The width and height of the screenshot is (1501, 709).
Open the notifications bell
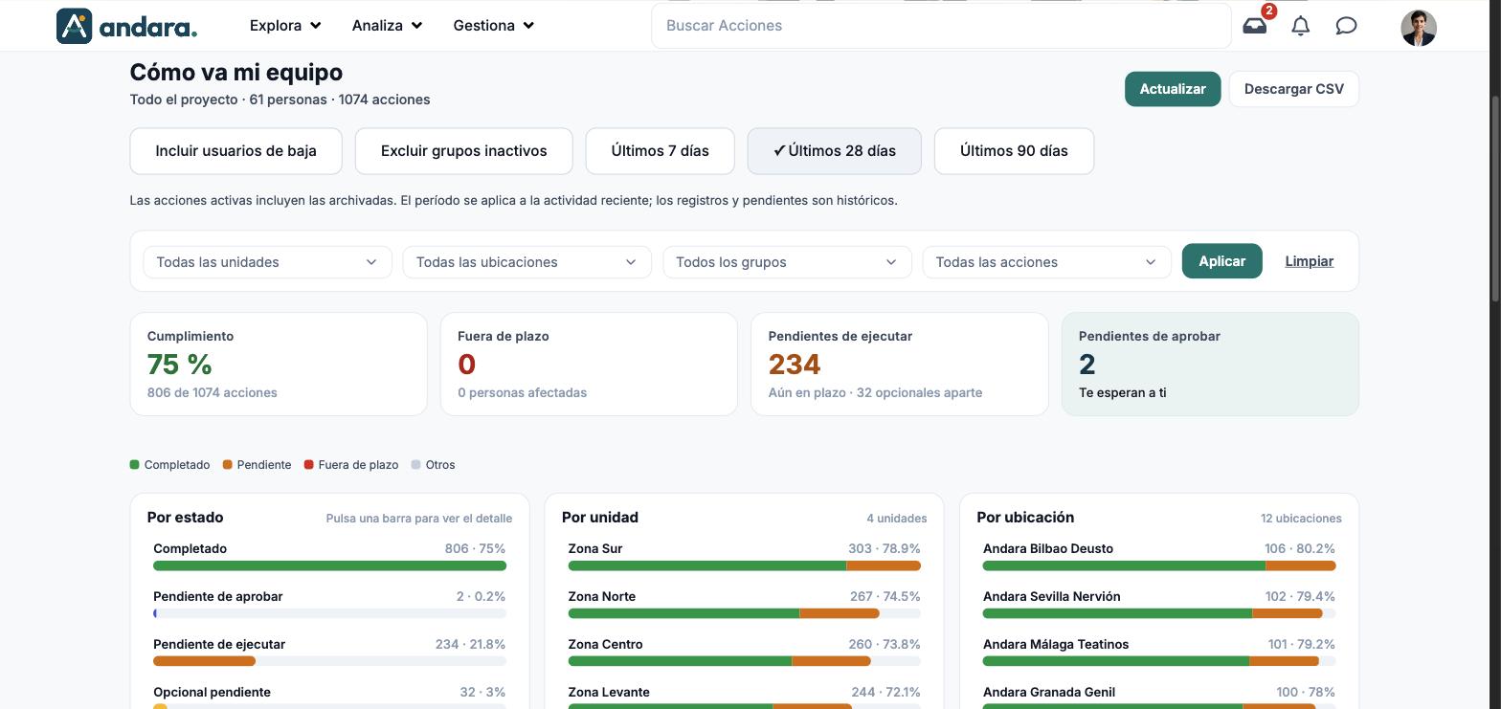tap(1300, 26)
